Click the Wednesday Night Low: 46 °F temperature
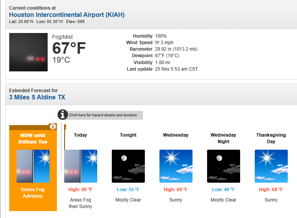This screenshot has width=297, height=218. 224,190
